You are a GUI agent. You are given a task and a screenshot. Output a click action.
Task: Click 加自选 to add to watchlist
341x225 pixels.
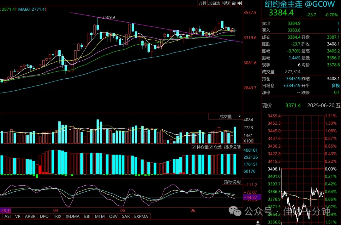(214, 3)
